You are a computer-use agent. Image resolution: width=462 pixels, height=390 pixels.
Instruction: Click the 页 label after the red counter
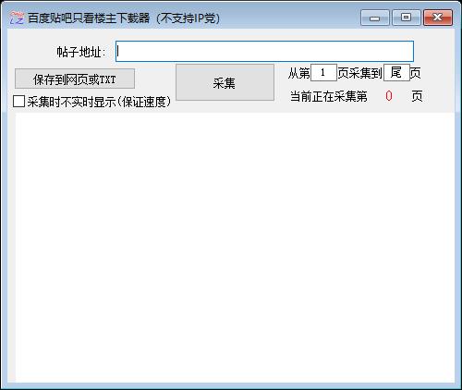(x=417, y=96)
